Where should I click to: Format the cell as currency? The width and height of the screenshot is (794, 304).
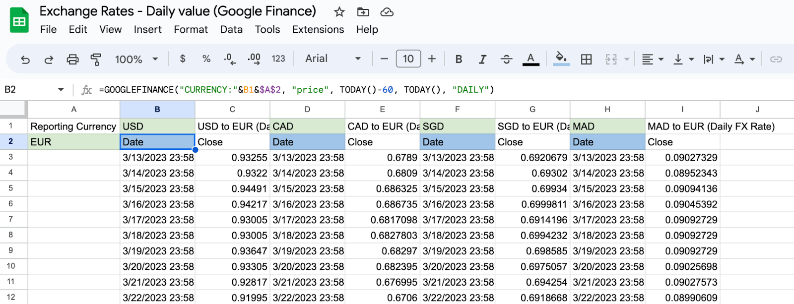[x=183, y=59]
